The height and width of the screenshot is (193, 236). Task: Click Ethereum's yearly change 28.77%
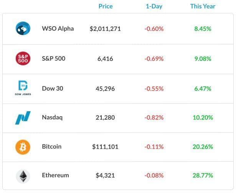point(203,175)
